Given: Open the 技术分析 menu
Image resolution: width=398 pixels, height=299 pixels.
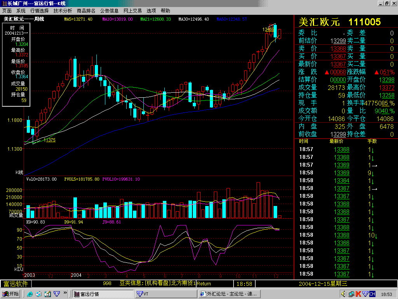Looking at the screenshot, I should pyautogui.click(x=63, y=11).
